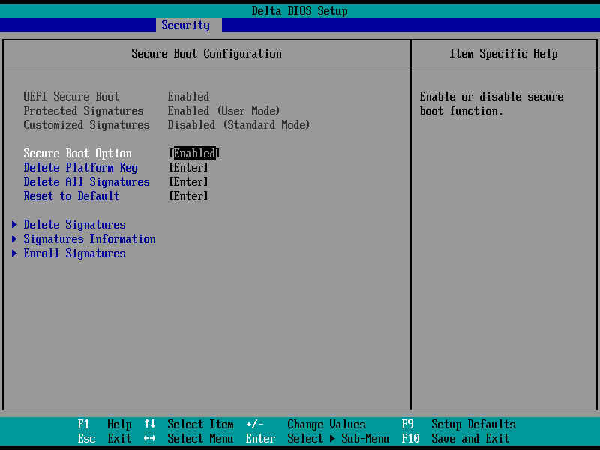
Task: Click the Secure Boot Configuration heading
Action: point(207,53)
